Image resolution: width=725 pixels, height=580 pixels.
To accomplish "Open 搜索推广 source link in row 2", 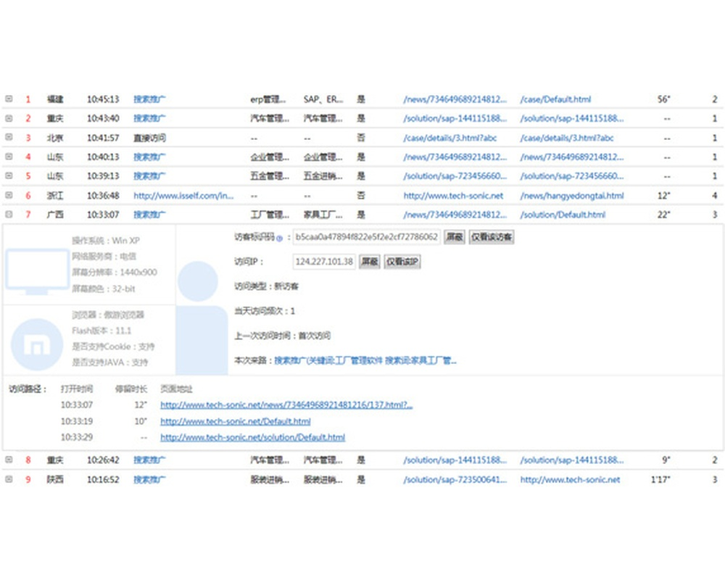I will [x=149, y=118].
